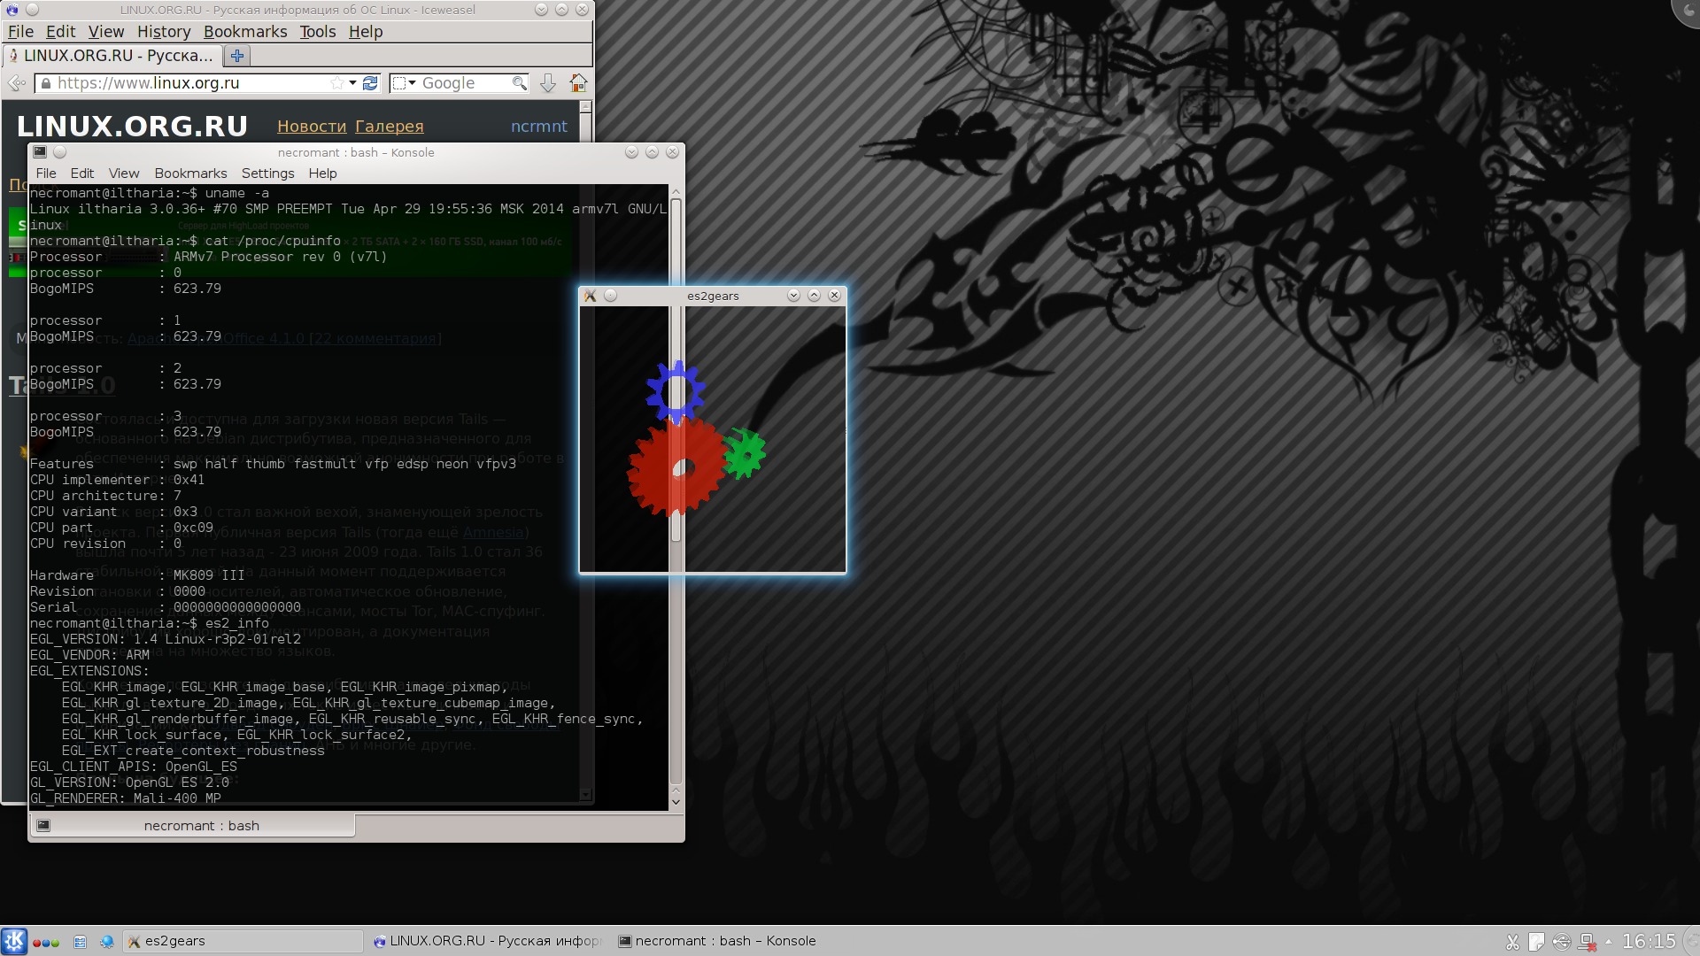Select the LINUX.ORG.RU browser tab
Screen dimensions: 1700x956
coord(112,56)
